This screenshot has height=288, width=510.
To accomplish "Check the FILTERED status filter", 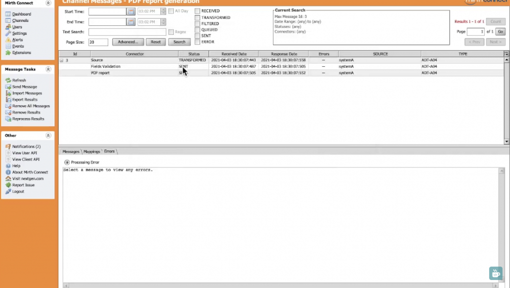I will pyautogui.click(x=197, y=23).
